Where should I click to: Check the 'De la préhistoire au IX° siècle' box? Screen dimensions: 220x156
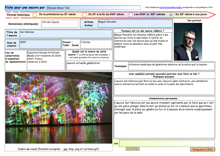[x=35, y=15]
